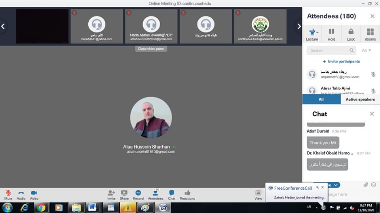This screenshot has width=380, height=213.
Task: Click the Invite participants link
Action: [x=341, y=62]
